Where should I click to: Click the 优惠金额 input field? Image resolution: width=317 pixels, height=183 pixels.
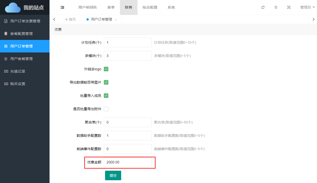point(127,162)
